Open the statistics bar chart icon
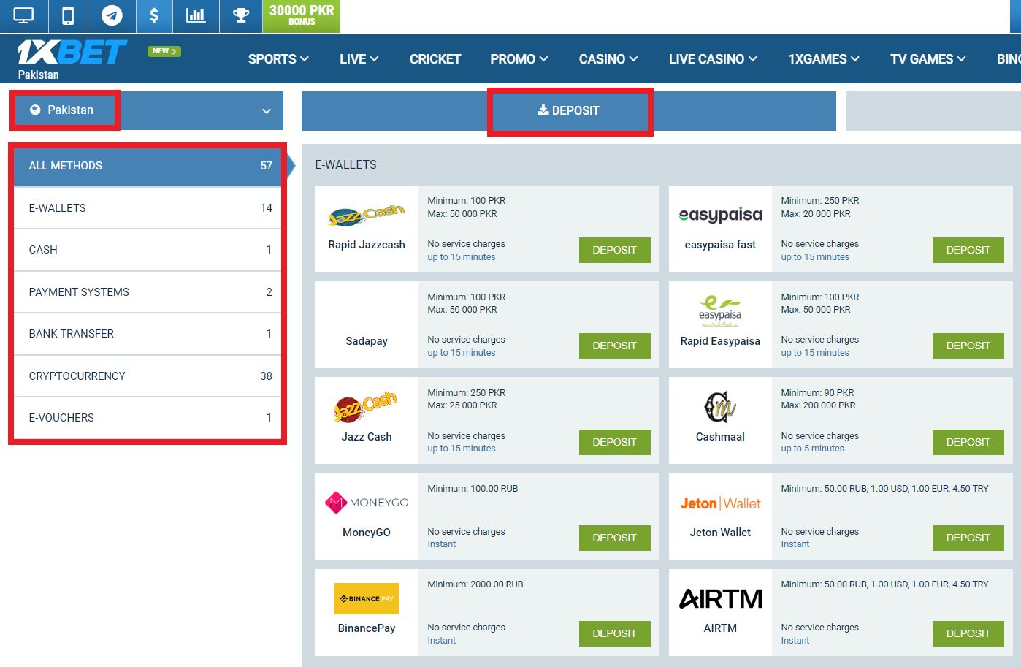Viewport: 1021px width, 667px height. [196, 15]
